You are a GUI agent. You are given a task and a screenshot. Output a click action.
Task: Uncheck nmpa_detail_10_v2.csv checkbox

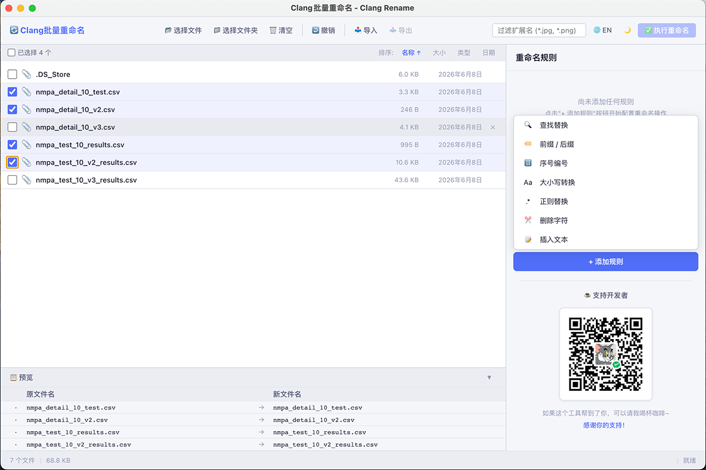pyautogui.click(x=12, y=109)
